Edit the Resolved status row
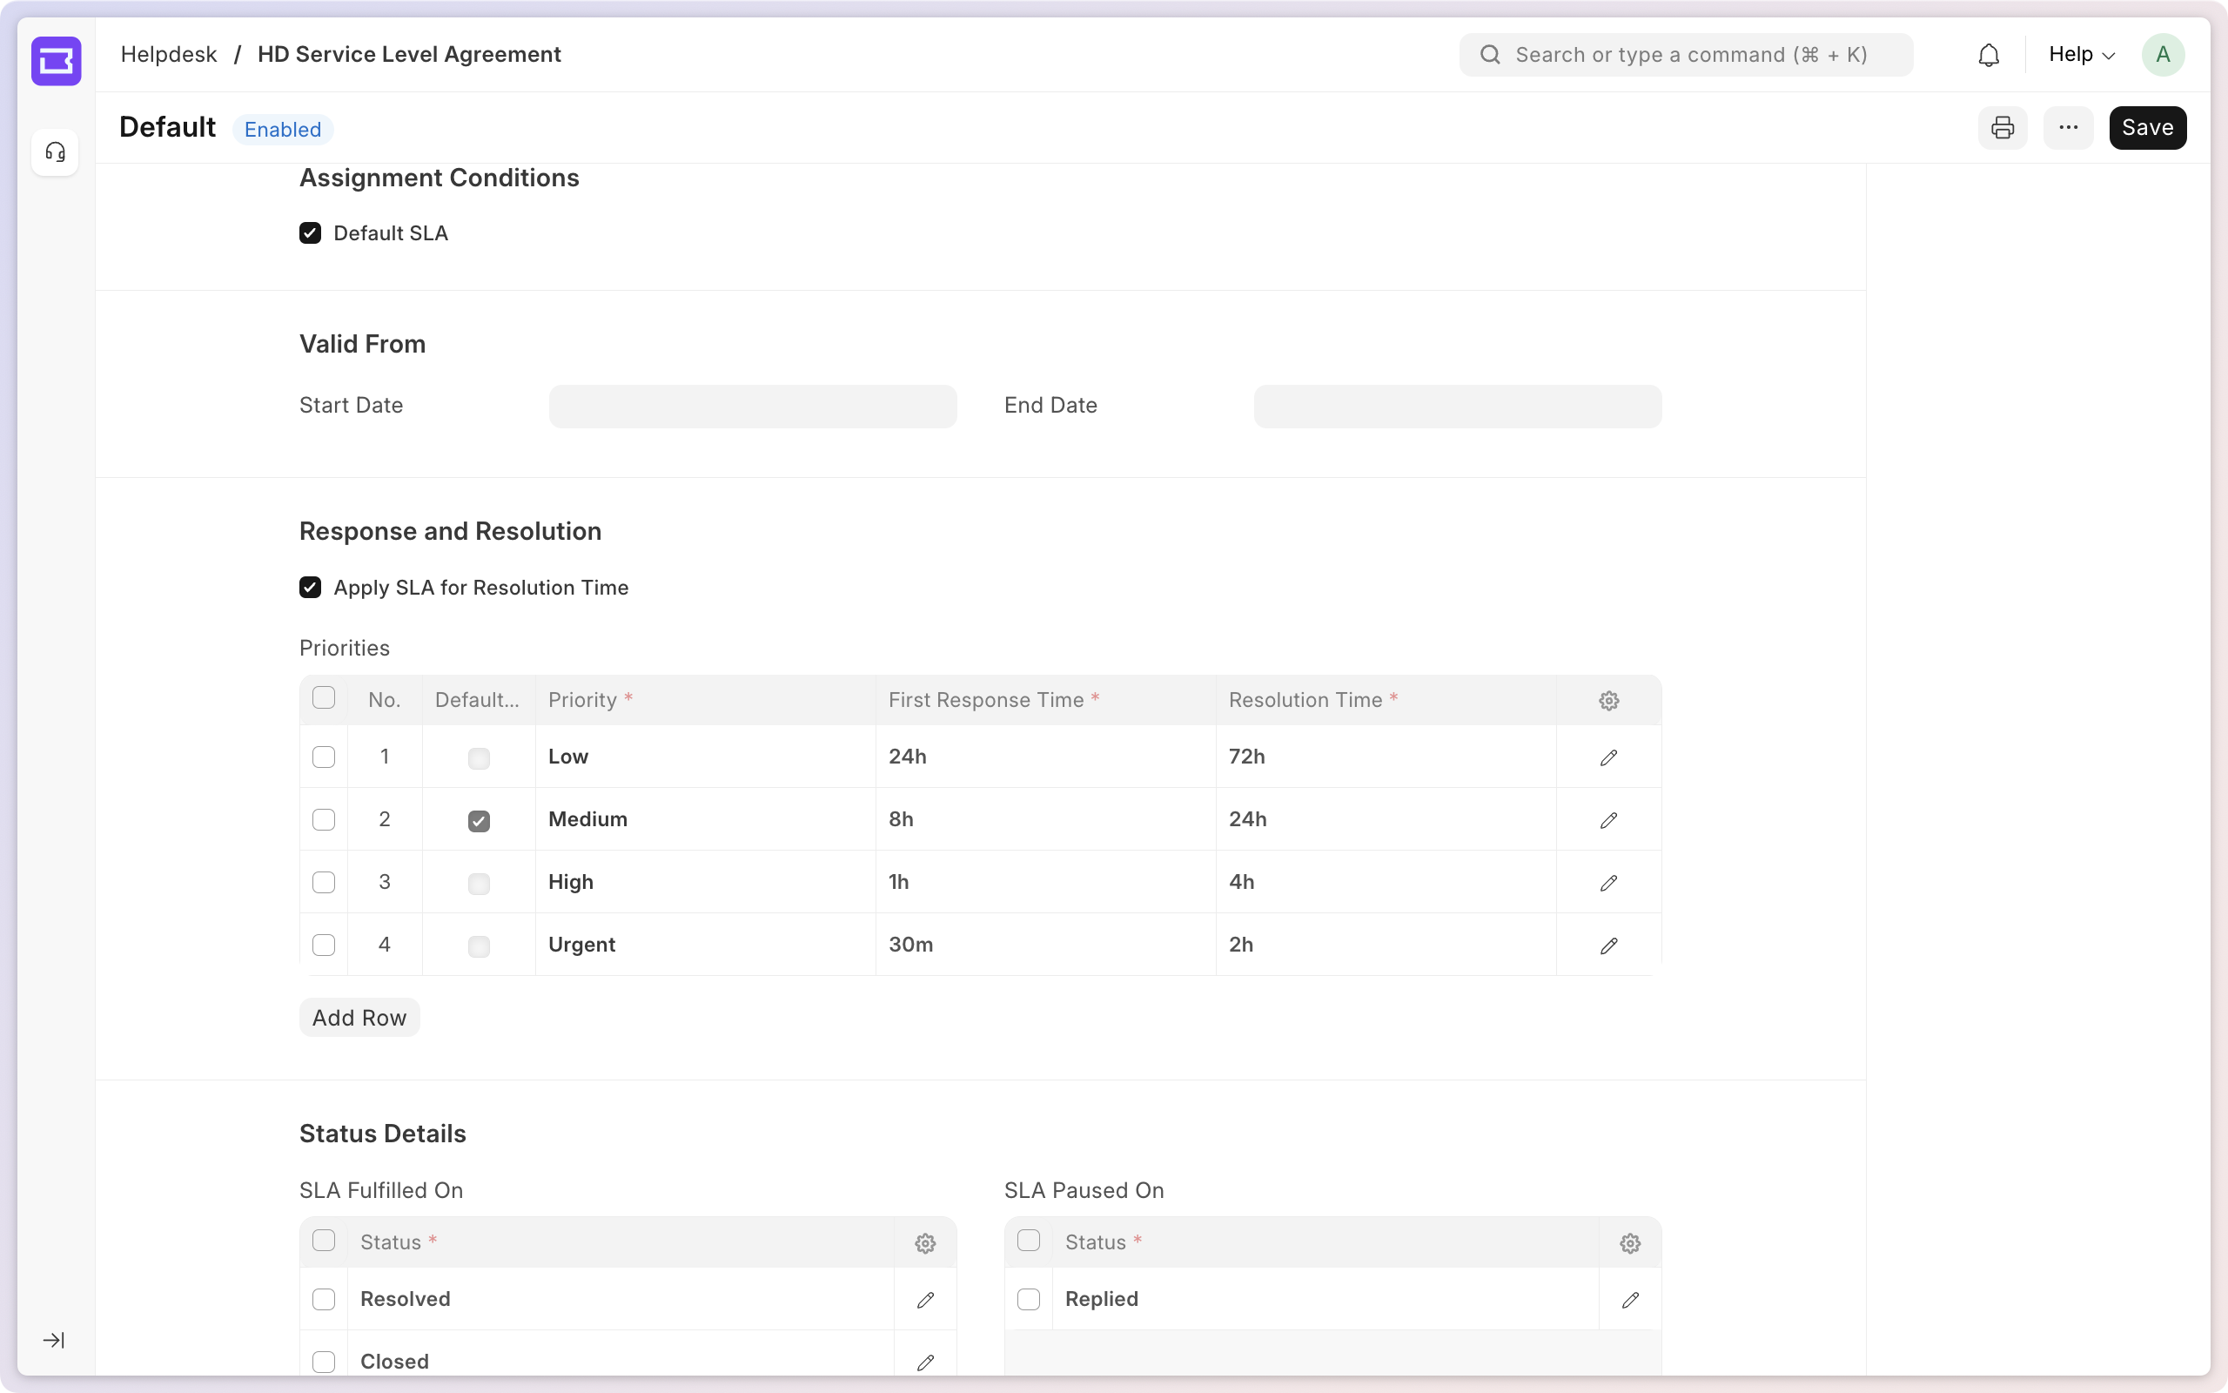The width and height of the screenshot is (2228, 1393). [x=925, y=1300]
